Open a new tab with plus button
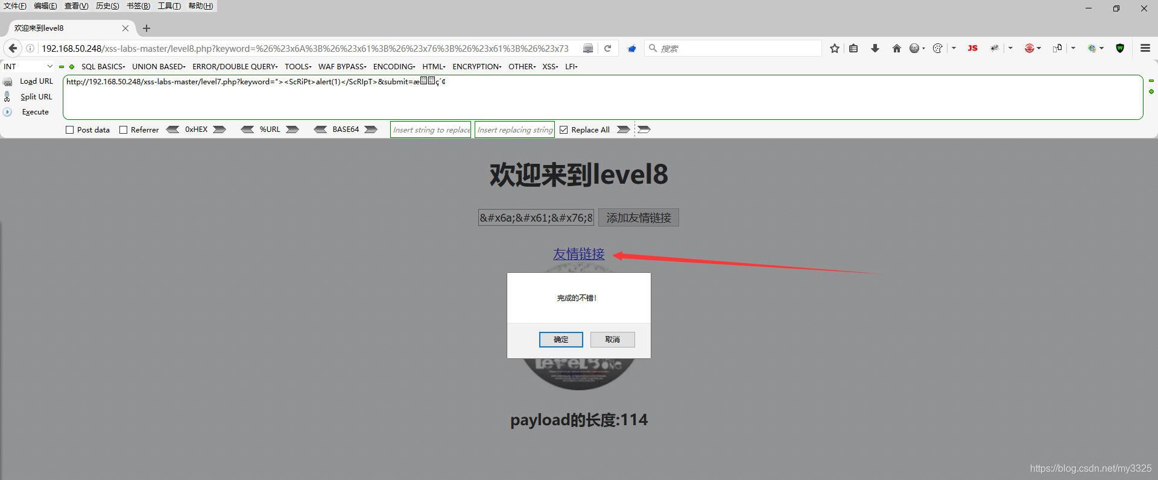Image resolution: width=1158 pixels, height=480 pixels. pos(147,28)
